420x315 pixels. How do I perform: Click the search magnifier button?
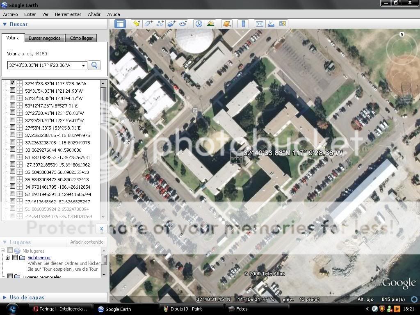click(x=94, y=65)
